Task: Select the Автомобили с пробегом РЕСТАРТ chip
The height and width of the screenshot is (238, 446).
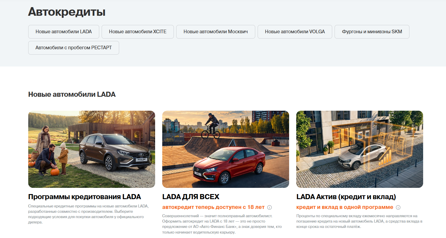Action: [74, 48]
